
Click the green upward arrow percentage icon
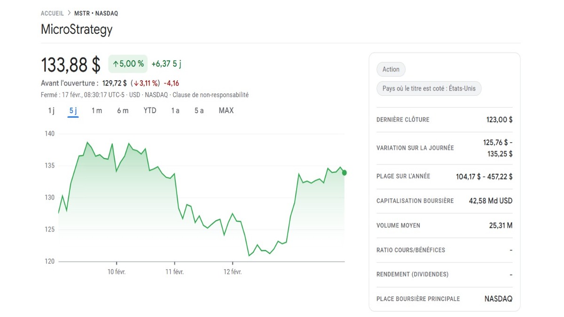pyautogui.click(x=116, y=63)
